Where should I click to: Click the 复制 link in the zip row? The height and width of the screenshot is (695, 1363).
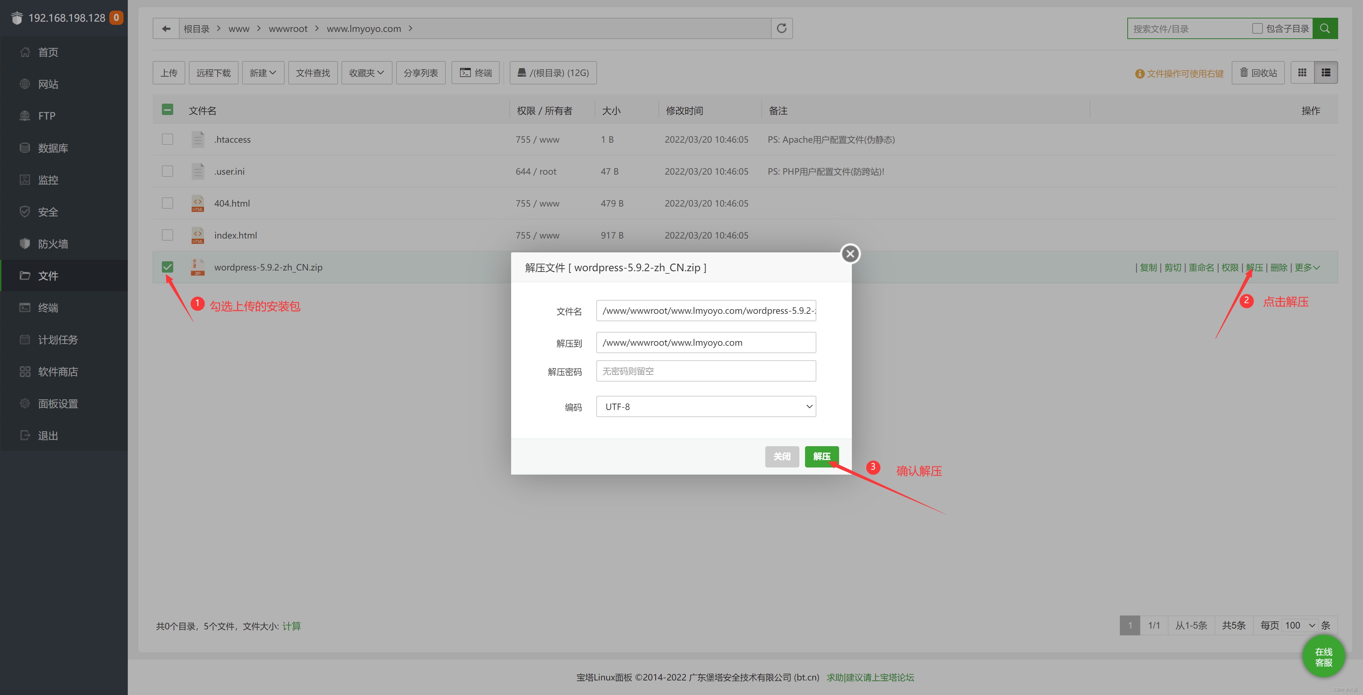[x=1148, y=267]
